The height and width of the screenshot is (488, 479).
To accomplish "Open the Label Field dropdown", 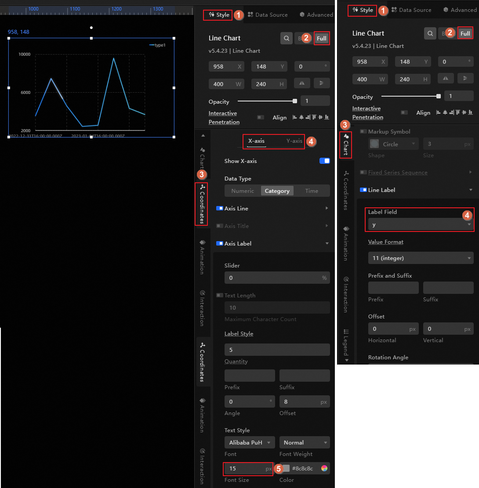I will (421, 224).
